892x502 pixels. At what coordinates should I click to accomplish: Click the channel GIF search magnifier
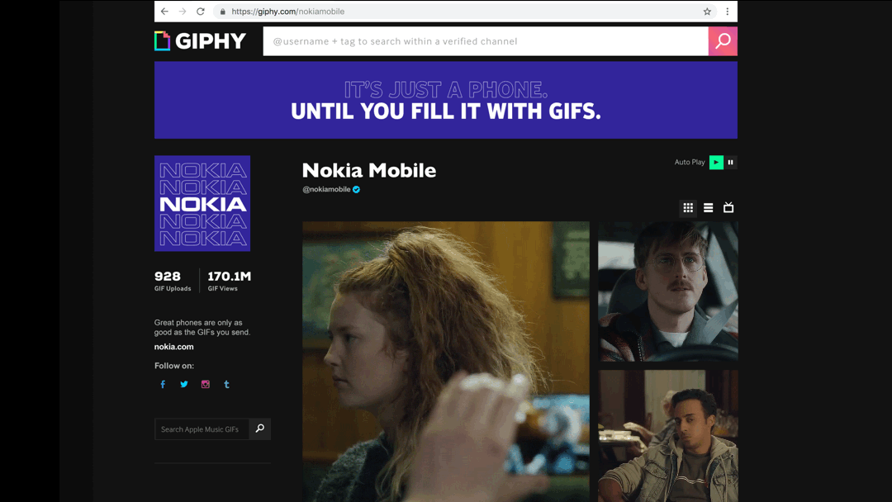coord(260,429)
